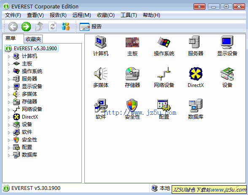Image resolution: width=248 pixels, height=195 pixels.
Task: Click the Up level toolbar icon
Action: (39, 26)
